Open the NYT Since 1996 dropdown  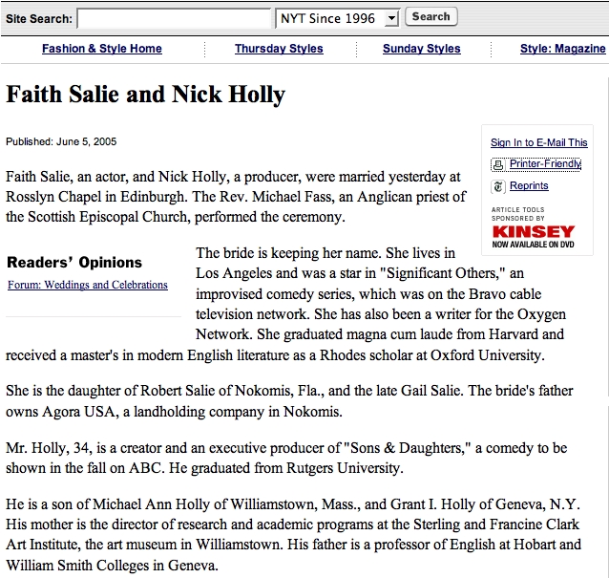(337, 18)
